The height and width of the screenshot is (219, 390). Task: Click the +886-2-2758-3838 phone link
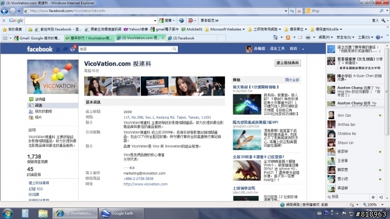click(138, 178)
